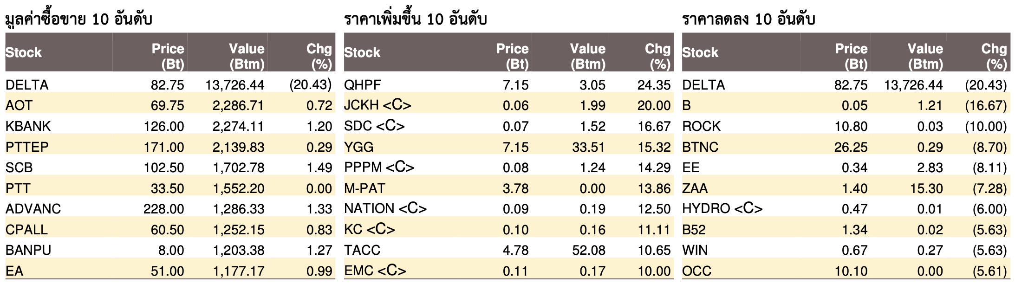Select BTNC stock name

coord(700,147)
